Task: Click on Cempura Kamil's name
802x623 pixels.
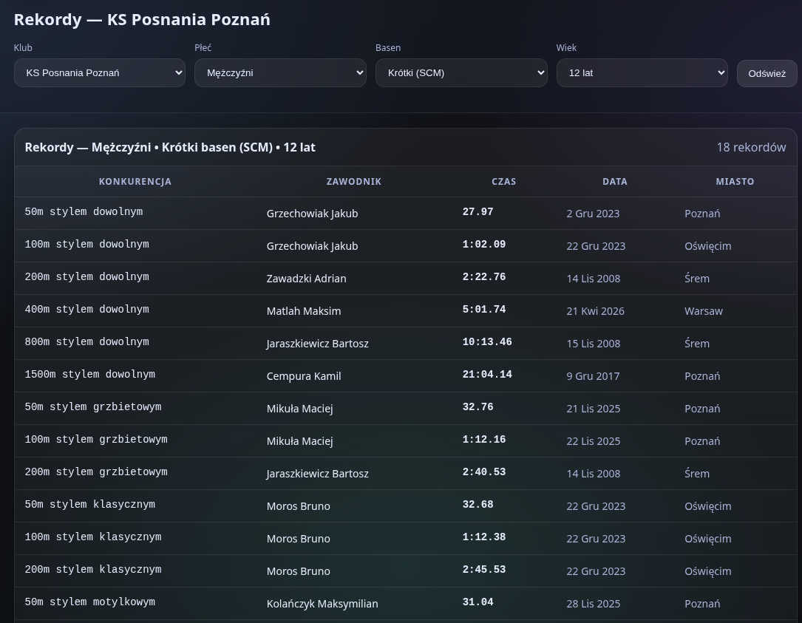Action: 304,376
